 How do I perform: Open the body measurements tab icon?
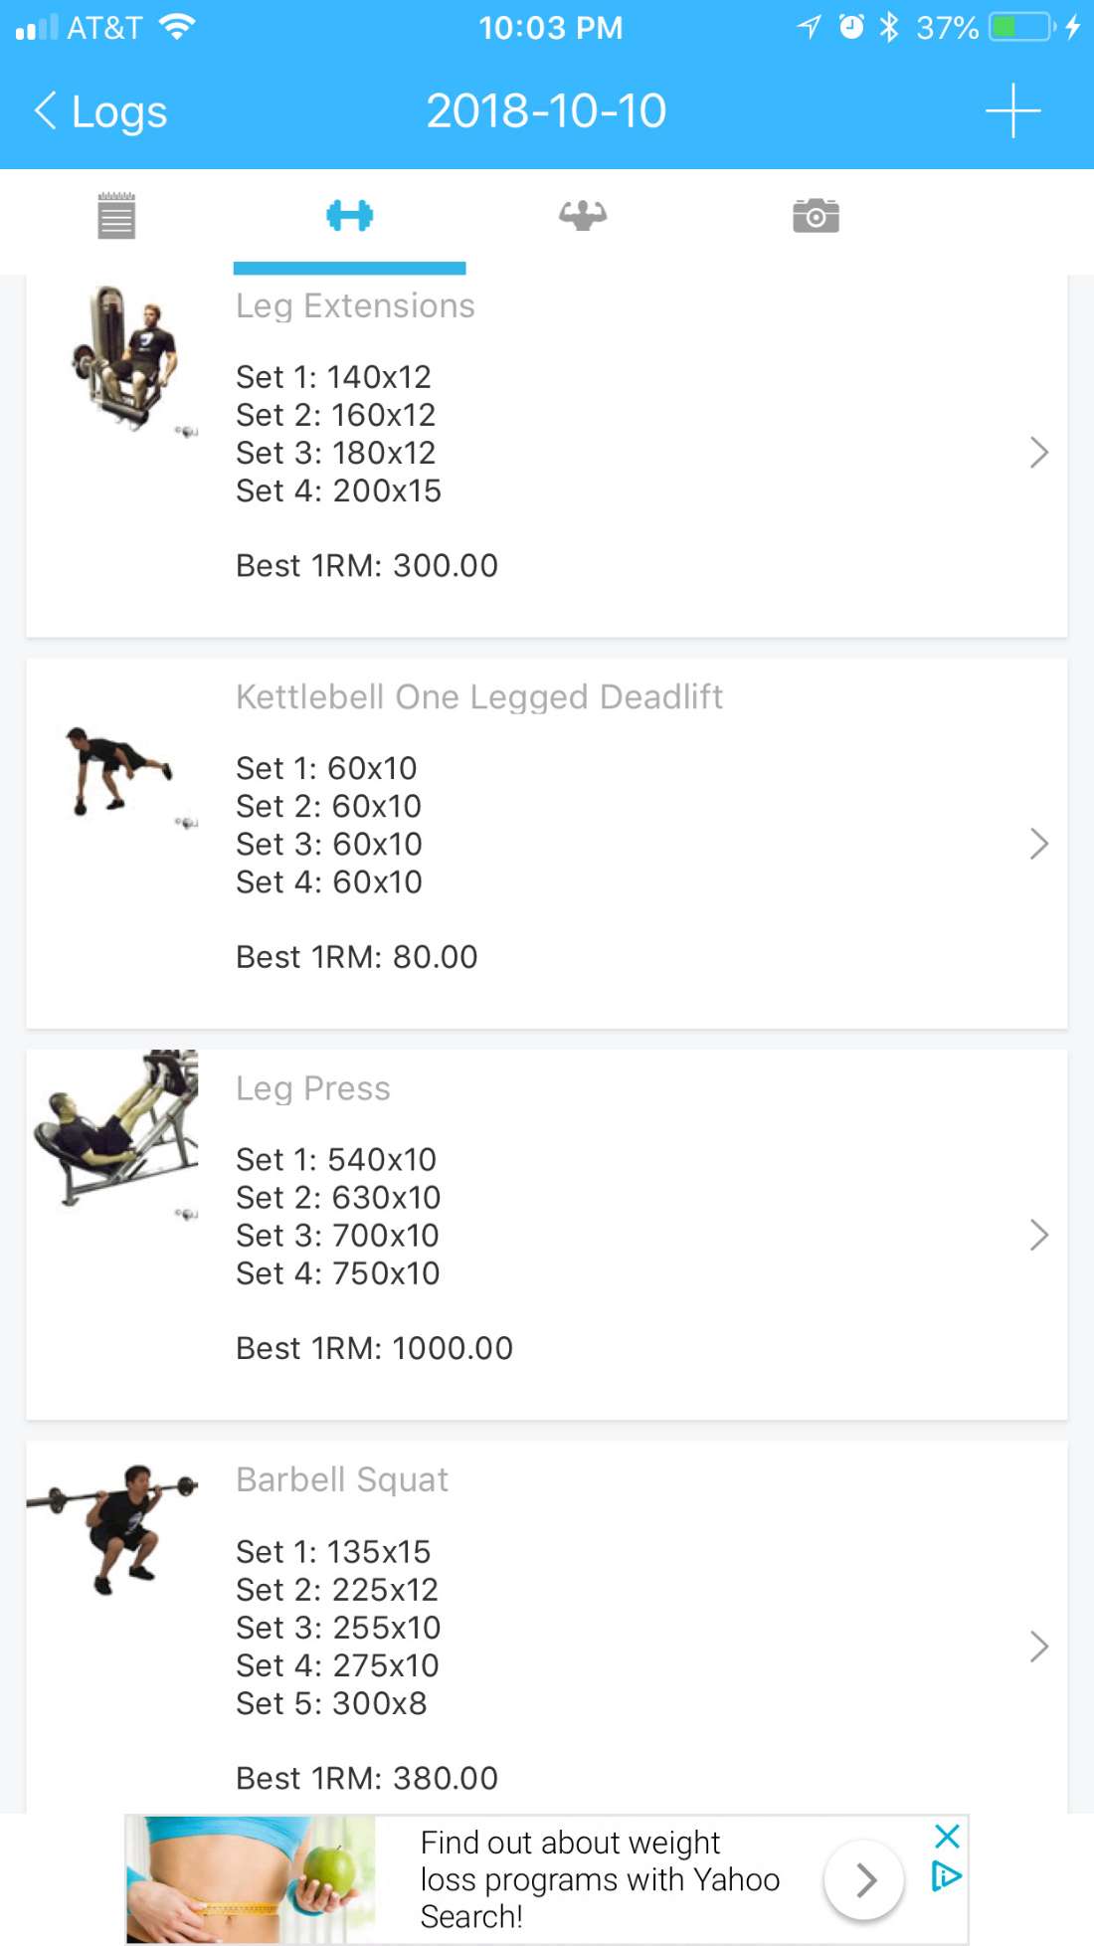click(x=583, y=216)
